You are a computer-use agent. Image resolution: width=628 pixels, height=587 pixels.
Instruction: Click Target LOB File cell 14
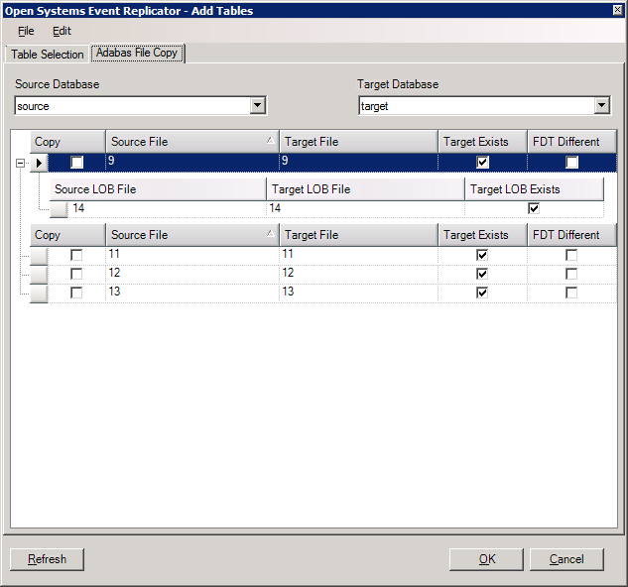tap(366, 208)
